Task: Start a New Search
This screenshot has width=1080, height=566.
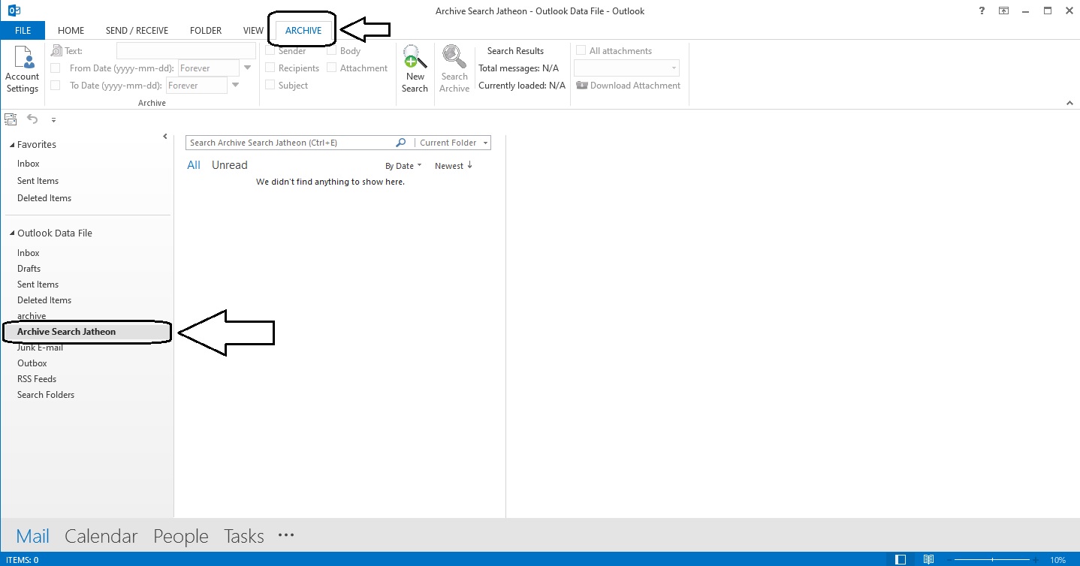Action: tap(415, 70)
